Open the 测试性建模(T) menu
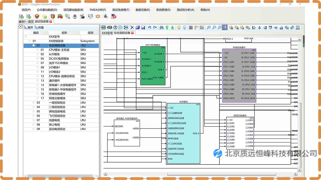Viewport: 321px width, 180px height. (121, 10)
